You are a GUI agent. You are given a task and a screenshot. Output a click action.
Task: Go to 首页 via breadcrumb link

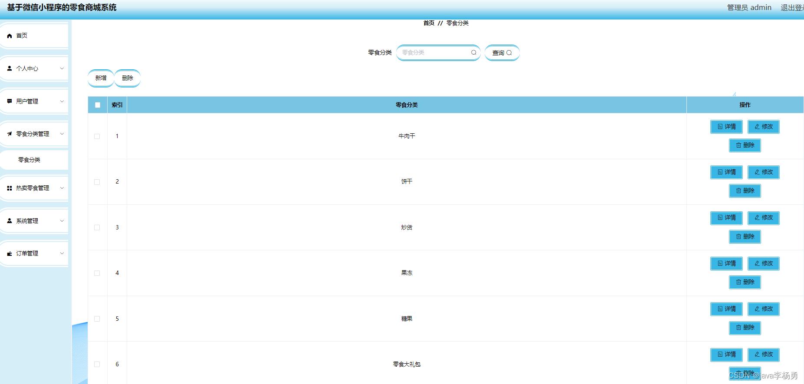pyautogui.click(x=429, y=23)
